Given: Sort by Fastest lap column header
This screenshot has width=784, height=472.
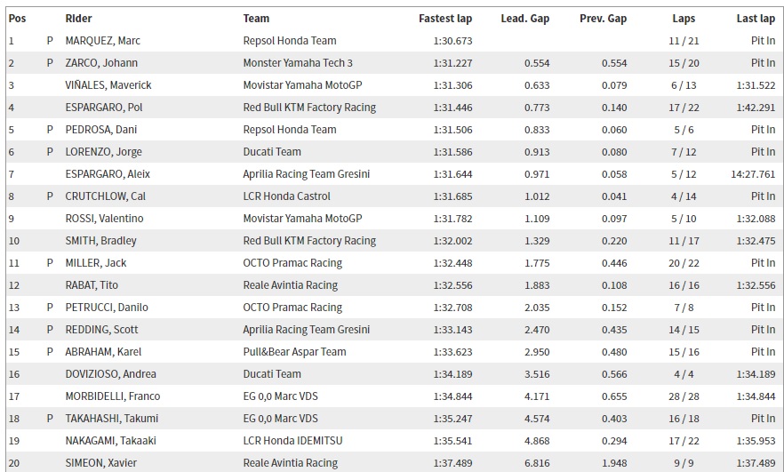Looking at the screenshot, I should 445,18.
